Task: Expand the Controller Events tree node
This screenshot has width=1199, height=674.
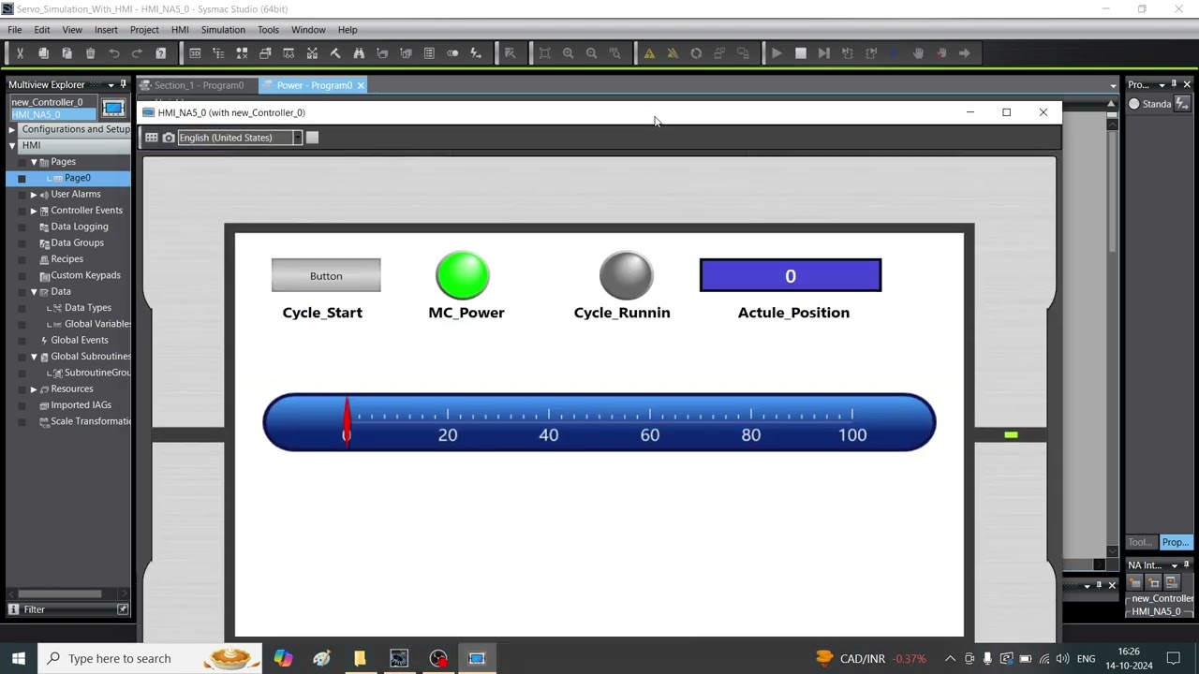Action: tap(34, 211)
